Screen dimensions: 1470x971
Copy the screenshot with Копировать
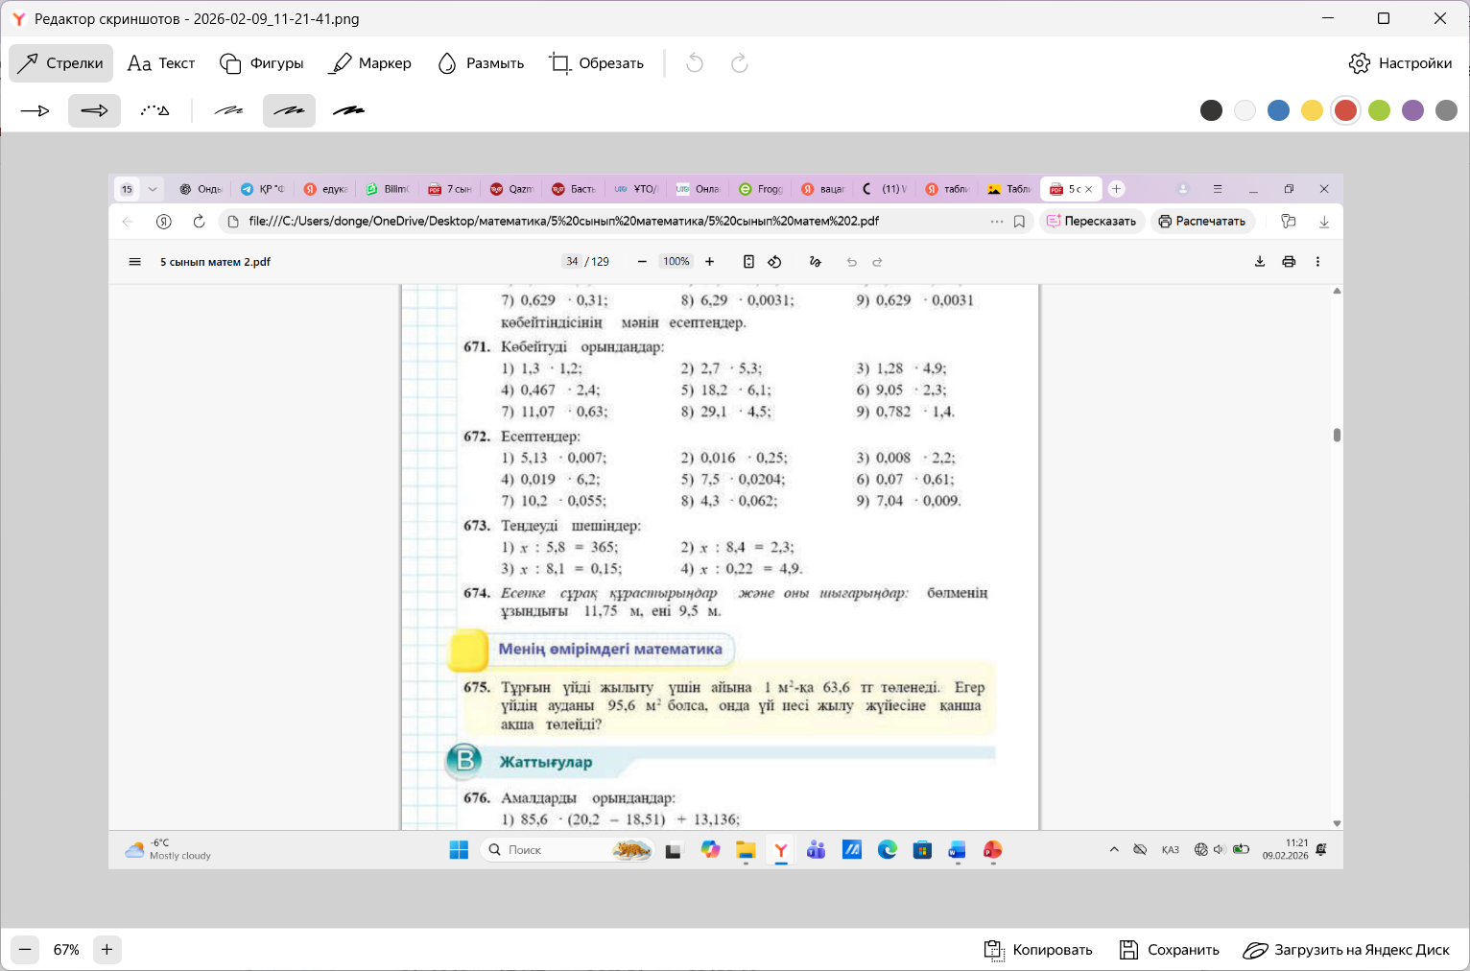pyautogui.click(x=1038, y=950)
